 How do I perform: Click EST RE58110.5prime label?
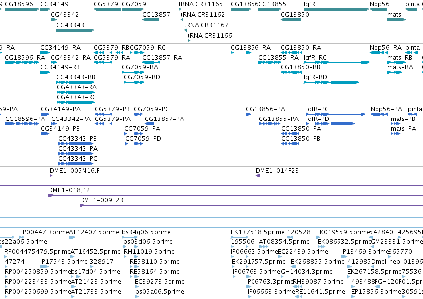[155, 262]
